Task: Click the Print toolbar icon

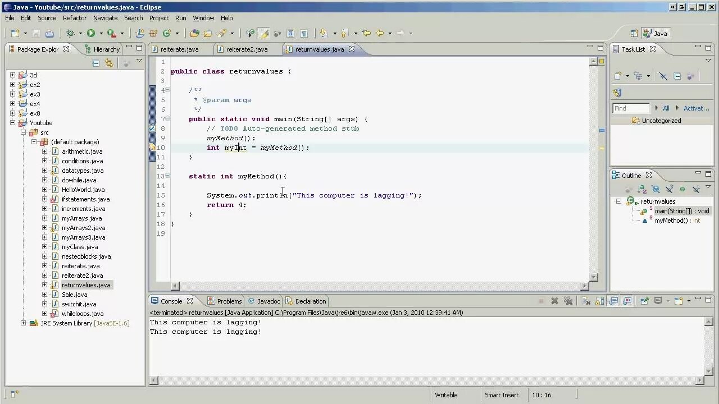Action: point(49,34)
